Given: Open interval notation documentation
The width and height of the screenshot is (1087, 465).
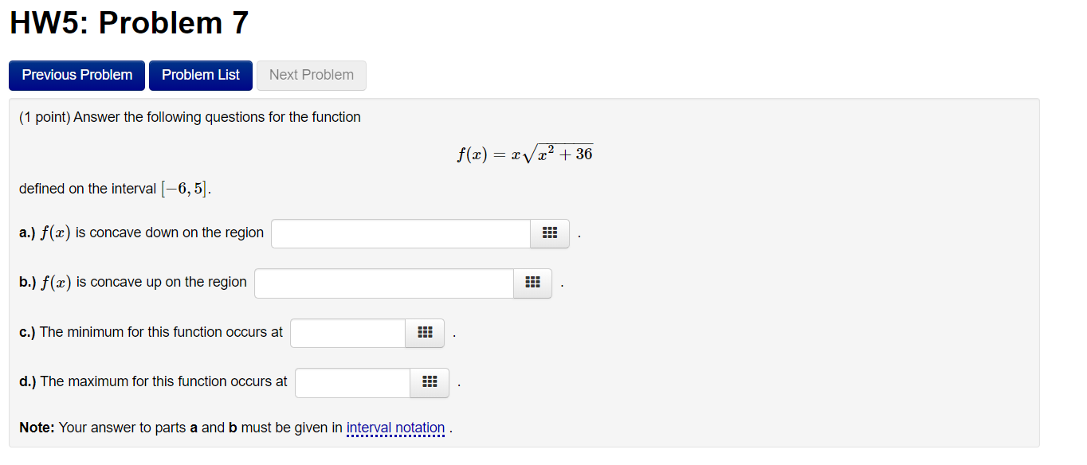Looking at the screenshot, I should coord(395,428).
